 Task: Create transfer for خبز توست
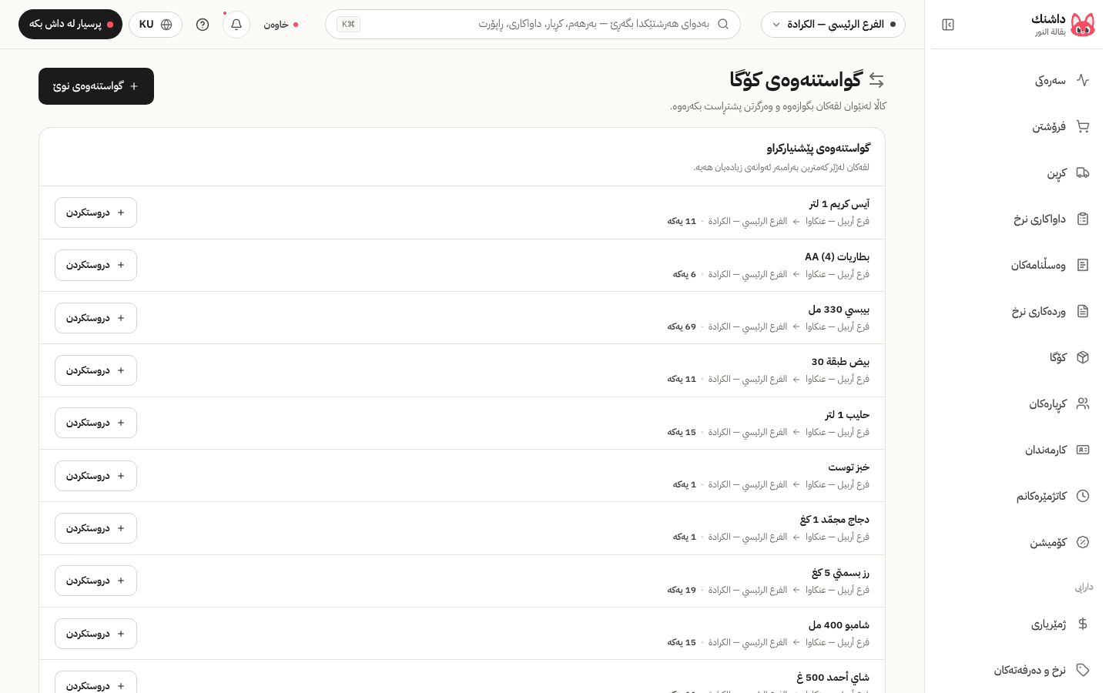tap(95, 476)
